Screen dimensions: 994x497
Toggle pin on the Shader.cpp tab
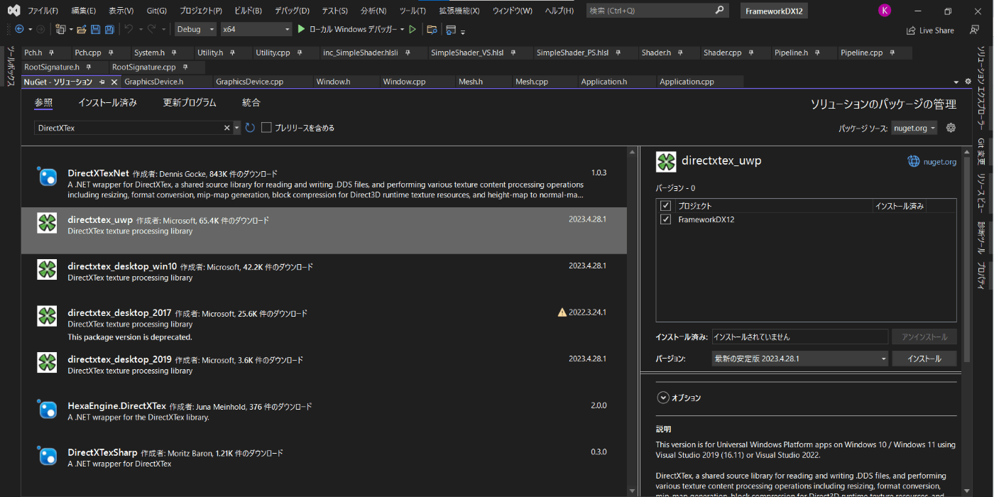coord(751,53)
